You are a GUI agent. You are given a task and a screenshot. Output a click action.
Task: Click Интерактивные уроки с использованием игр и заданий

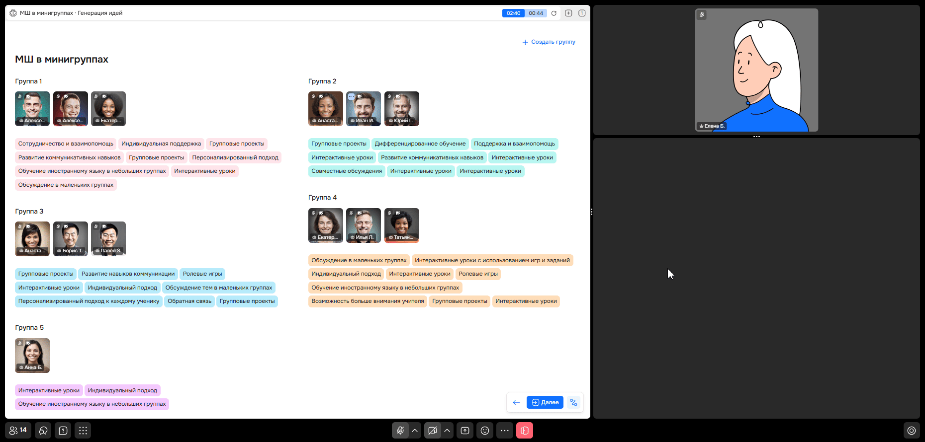tap(492, 260)
